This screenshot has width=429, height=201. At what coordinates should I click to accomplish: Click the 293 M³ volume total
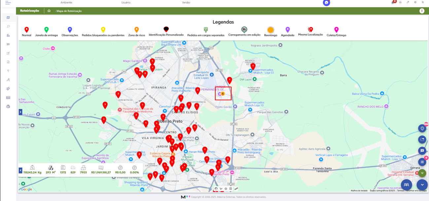(51, 172)
